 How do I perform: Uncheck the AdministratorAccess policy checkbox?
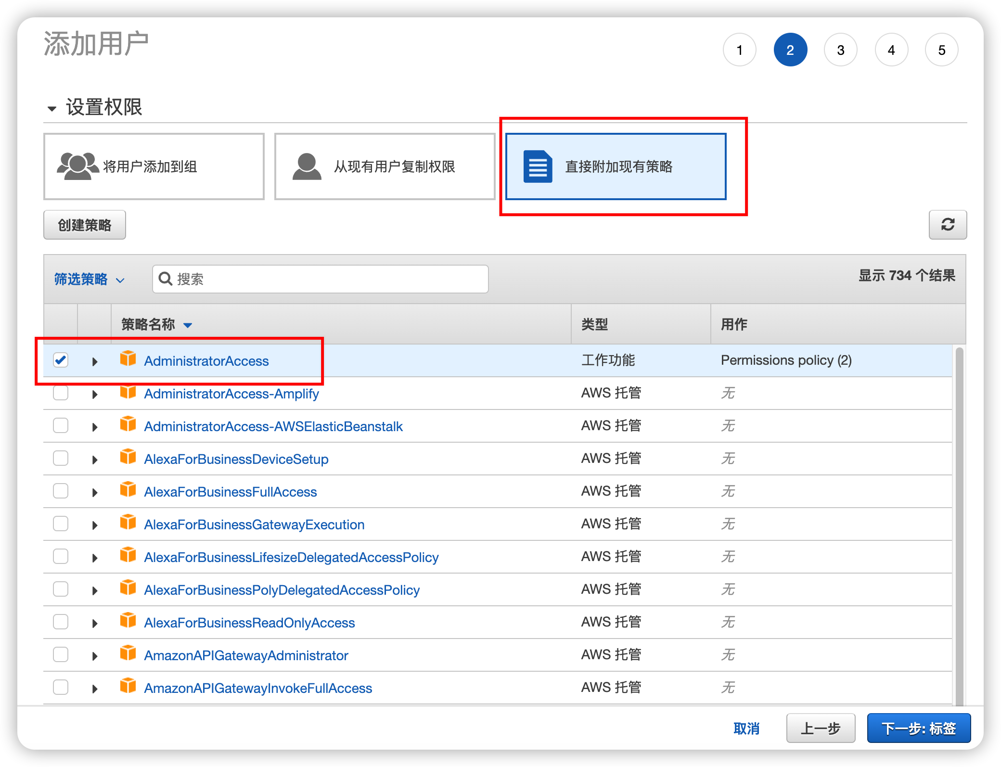61,360
